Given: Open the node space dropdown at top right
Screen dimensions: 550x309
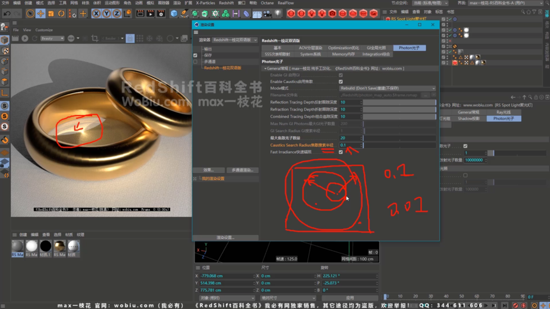Looking at the screenshot, I should point(430,3).
